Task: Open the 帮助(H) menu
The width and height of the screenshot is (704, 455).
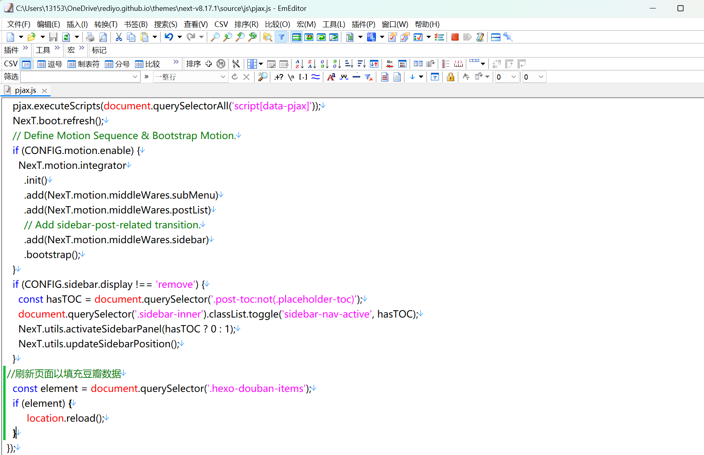Action: coord(427,25)
